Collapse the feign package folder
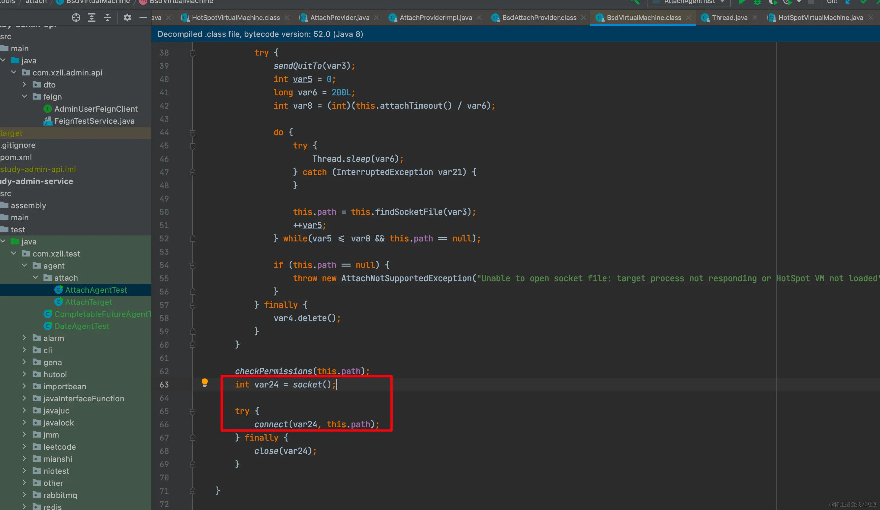This screenshot has height=510, width=880. 24,96
